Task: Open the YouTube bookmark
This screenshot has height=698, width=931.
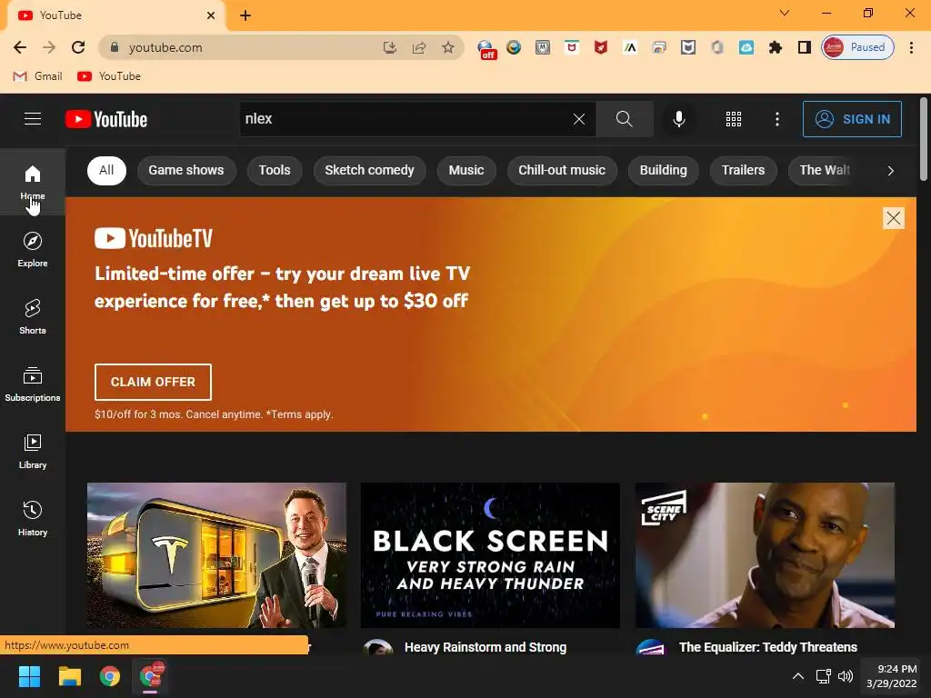Action: [109, 76]
